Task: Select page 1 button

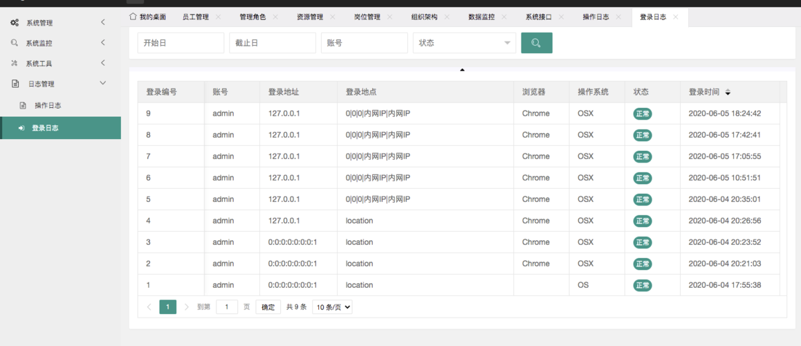Action: [x=168, y=307]
